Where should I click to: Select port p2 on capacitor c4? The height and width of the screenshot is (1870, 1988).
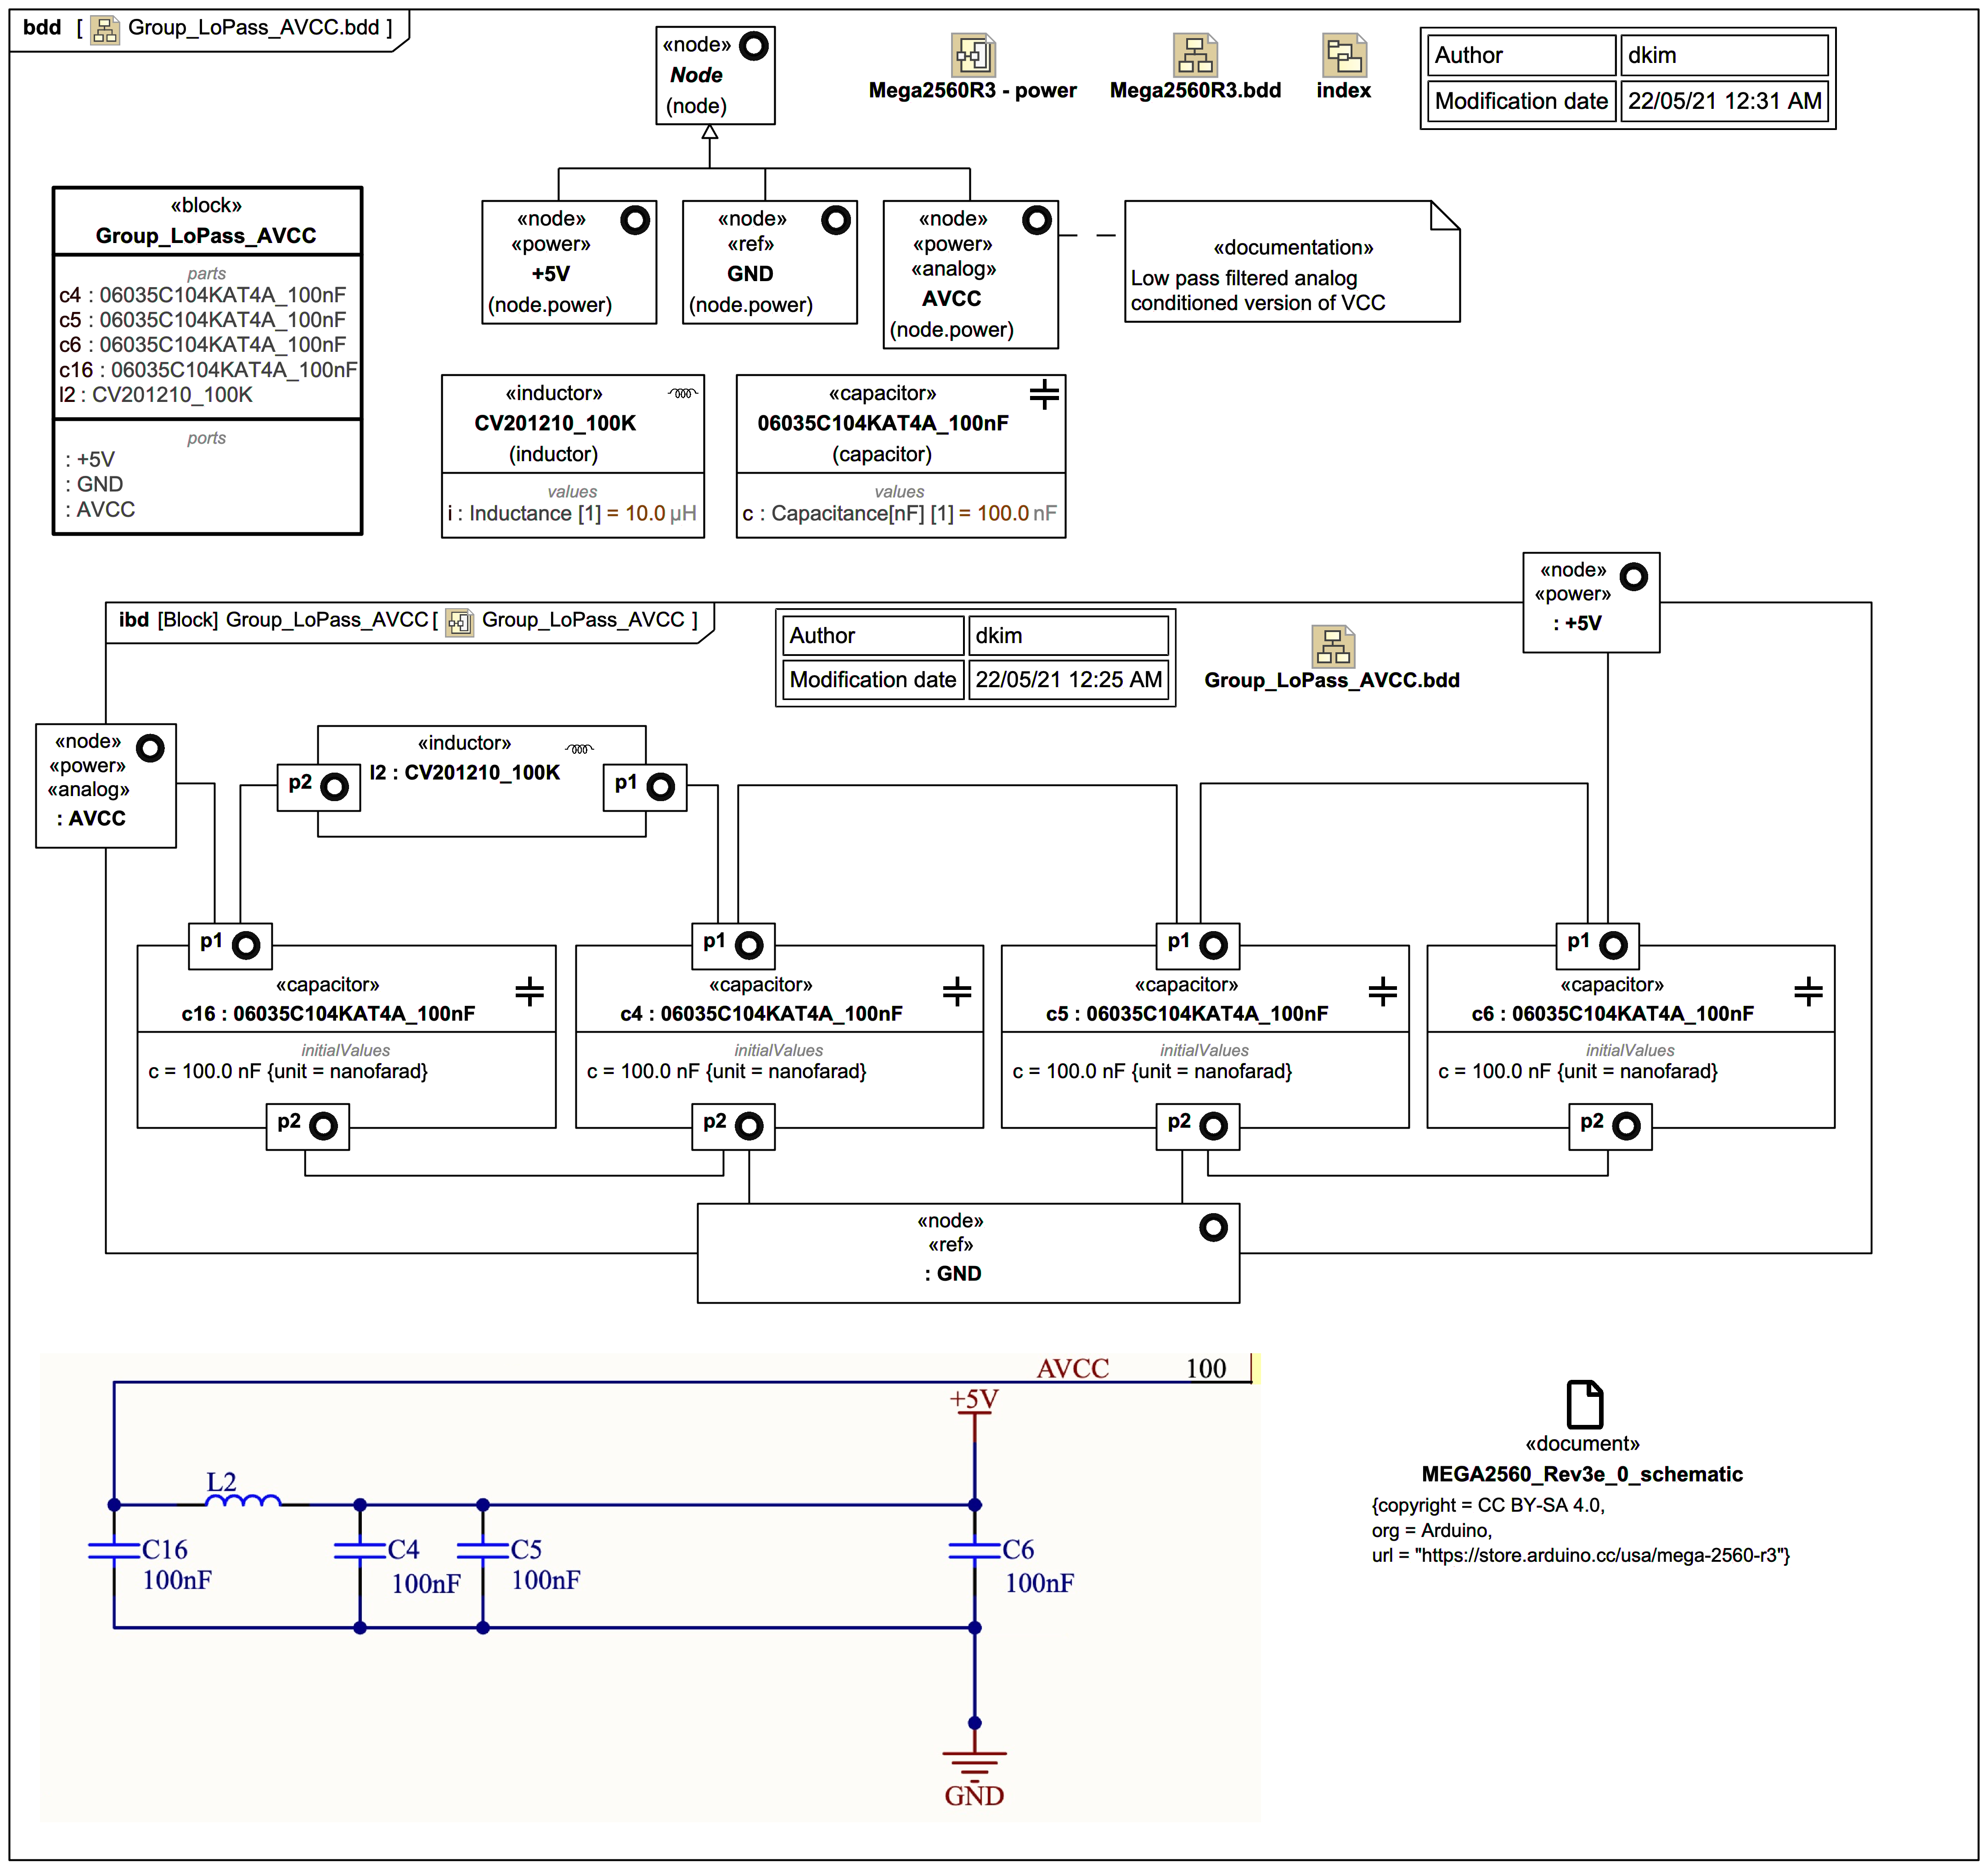733,1126
